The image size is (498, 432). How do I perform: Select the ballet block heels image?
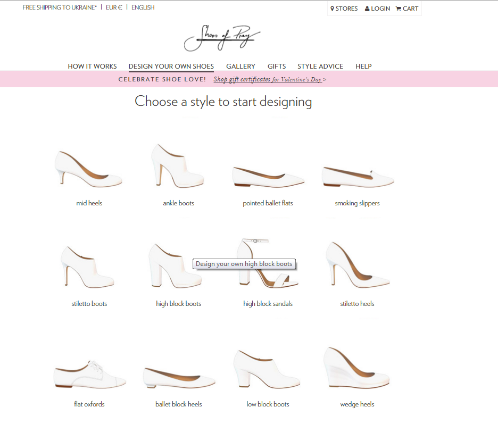[x=179, y=378]
